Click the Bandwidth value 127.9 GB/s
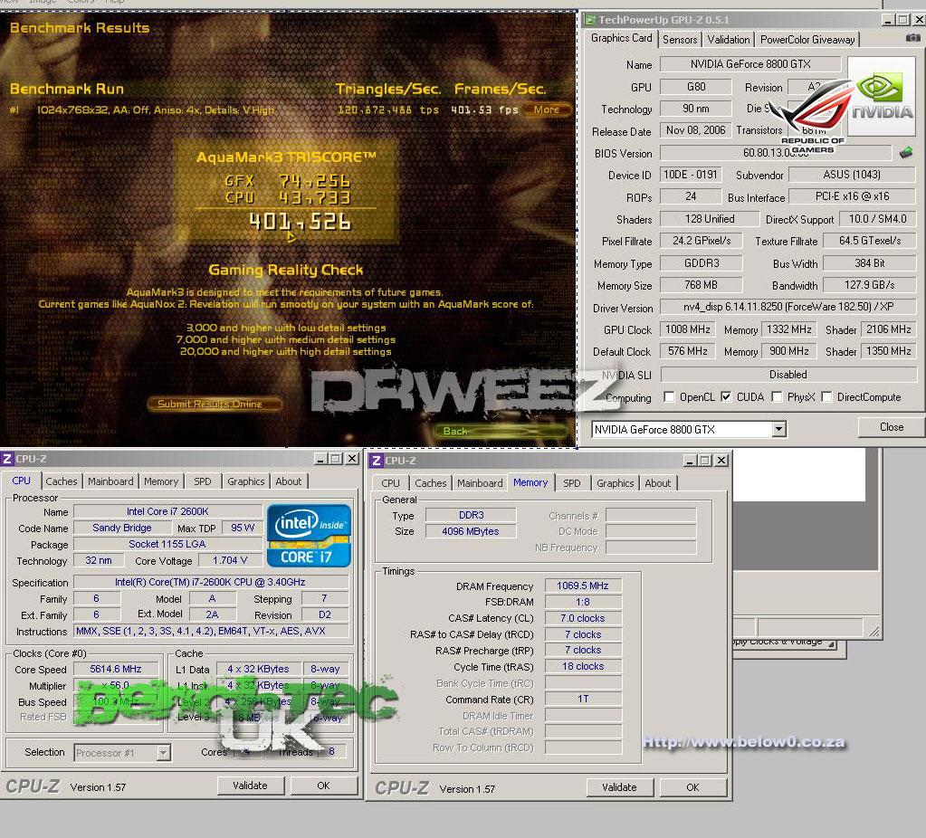Viewport: 926px width, 838px height. coord(869,285)
